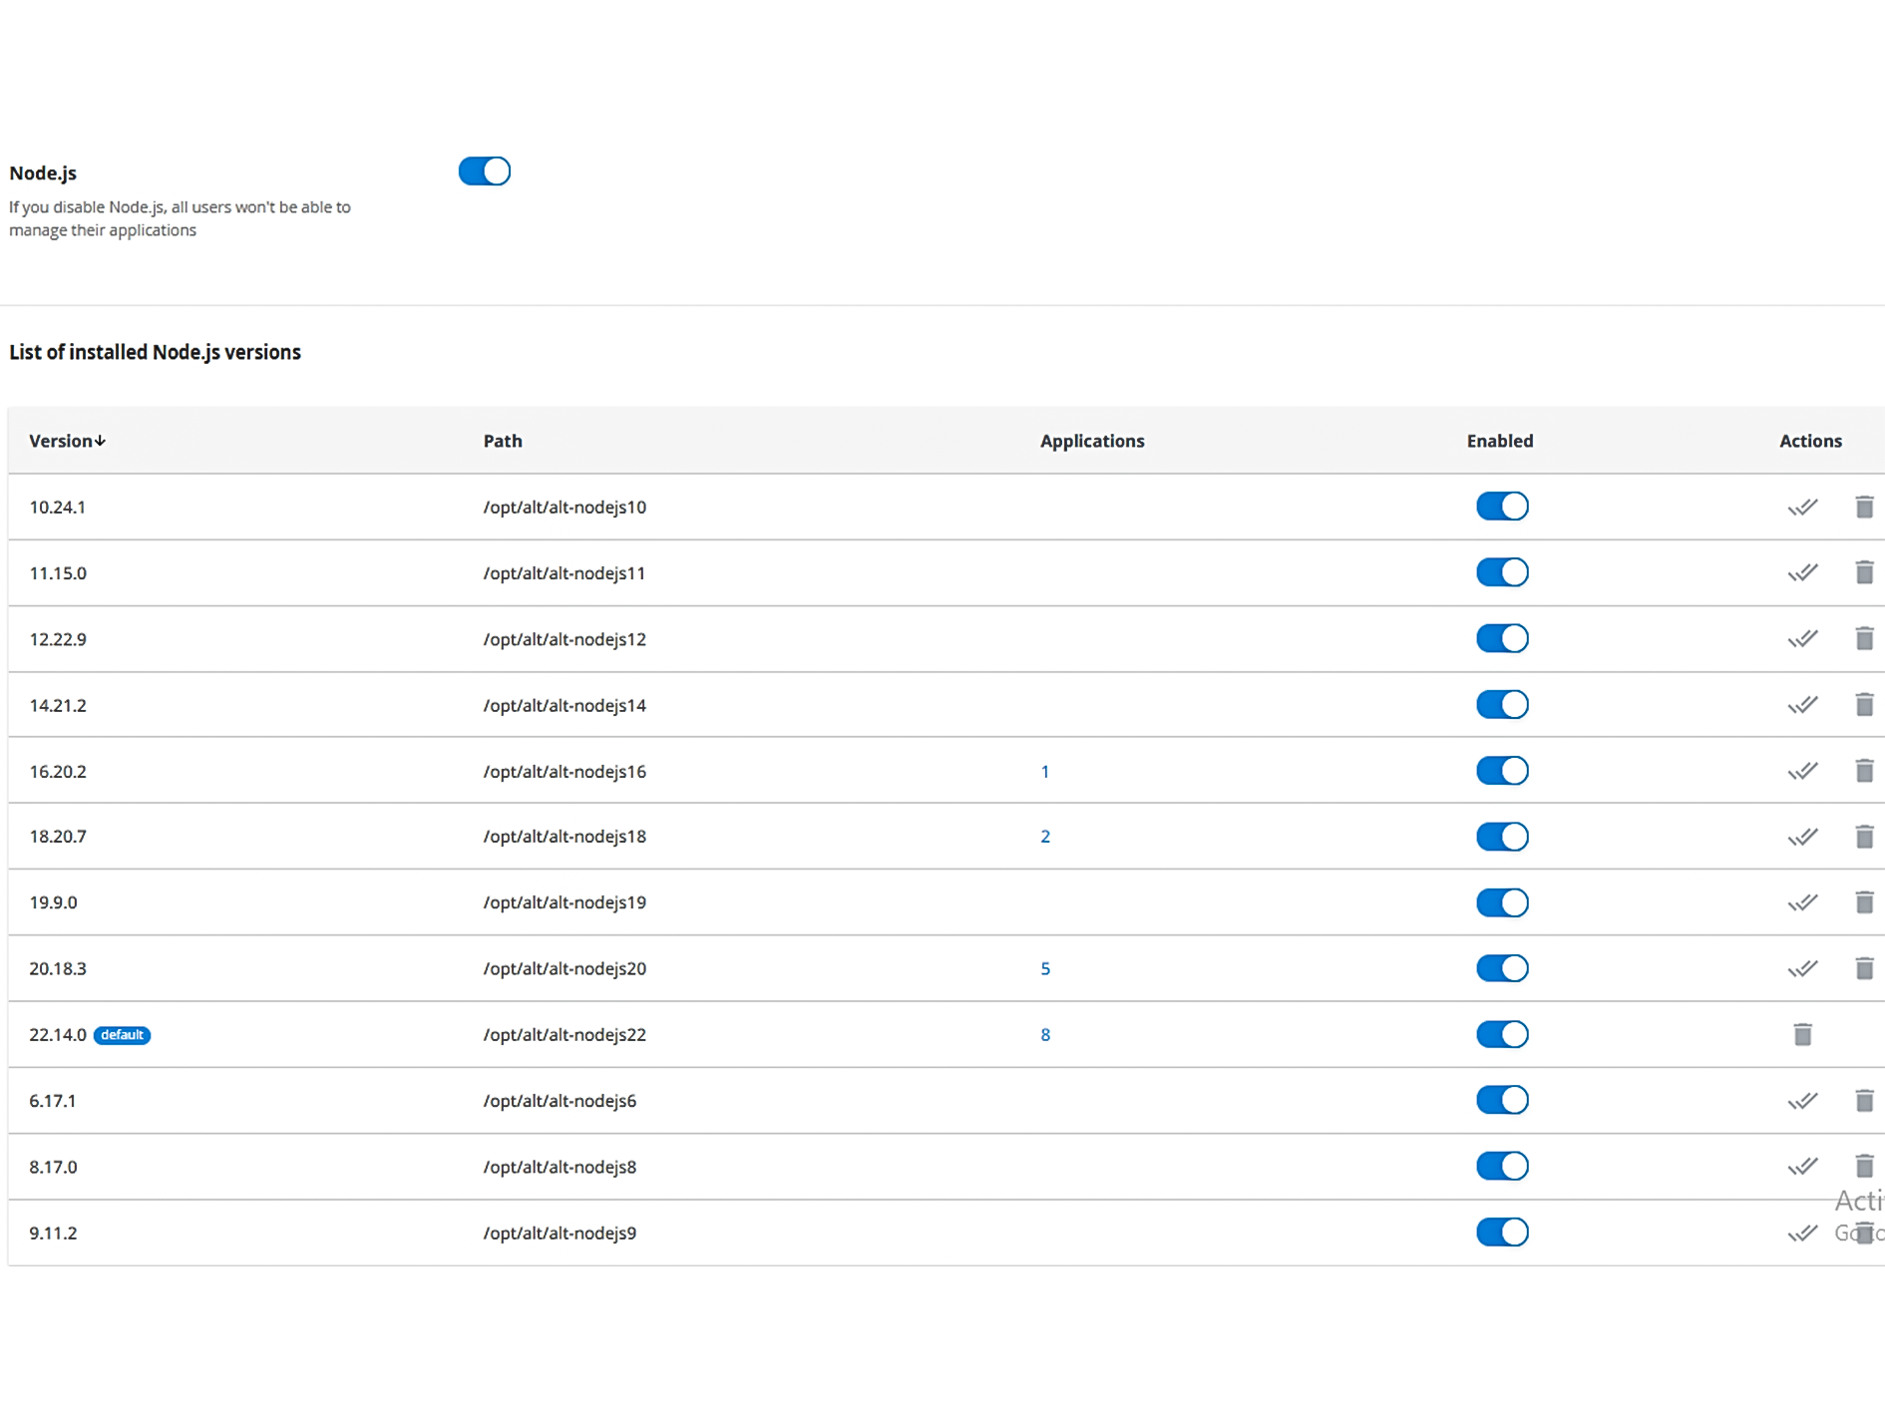The width and height of the screenshot is (1885, 1413).
Task: Delete version 14.21.2
Action: click(x=1864, y=704)
